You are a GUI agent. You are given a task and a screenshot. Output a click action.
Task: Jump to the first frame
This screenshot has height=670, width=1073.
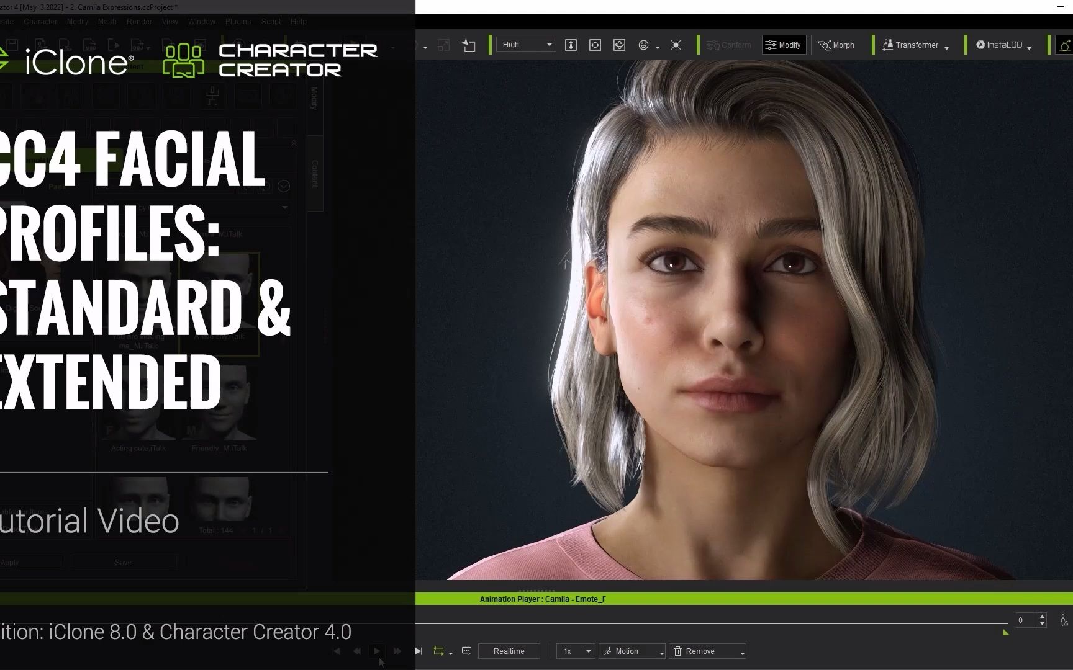336,651
